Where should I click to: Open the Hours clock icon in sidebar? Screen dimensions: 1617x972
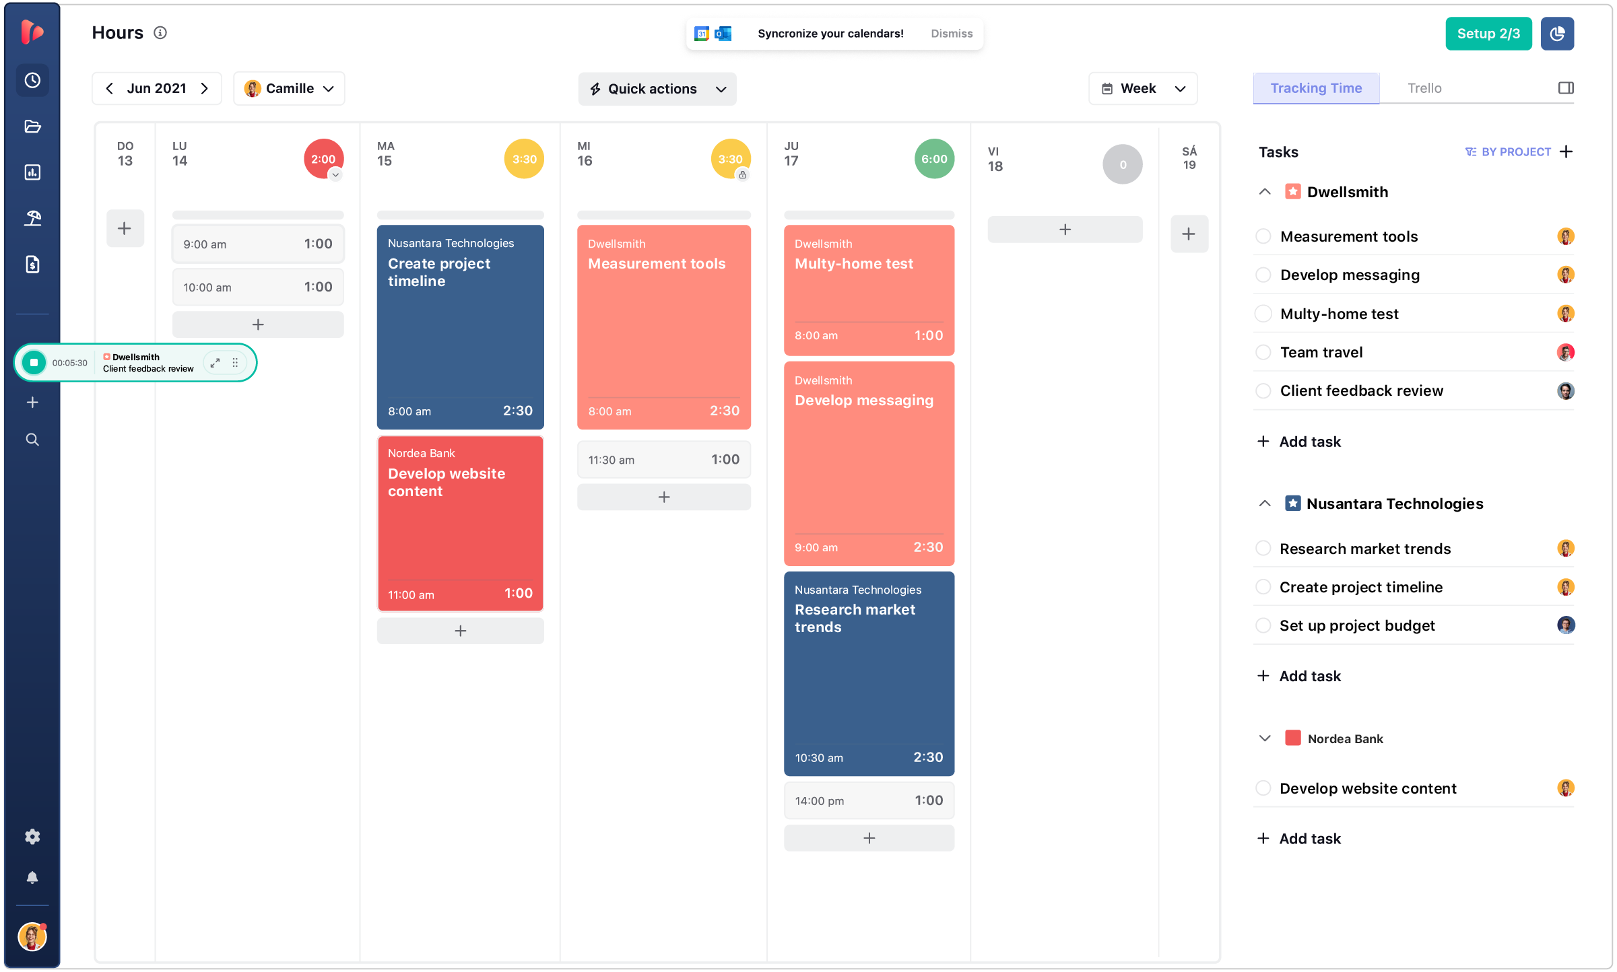pyautogui.click(x=32, y=81)
